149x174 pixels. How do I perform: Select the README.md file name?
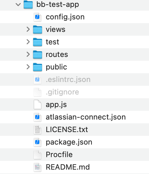[x=68, y=167]
